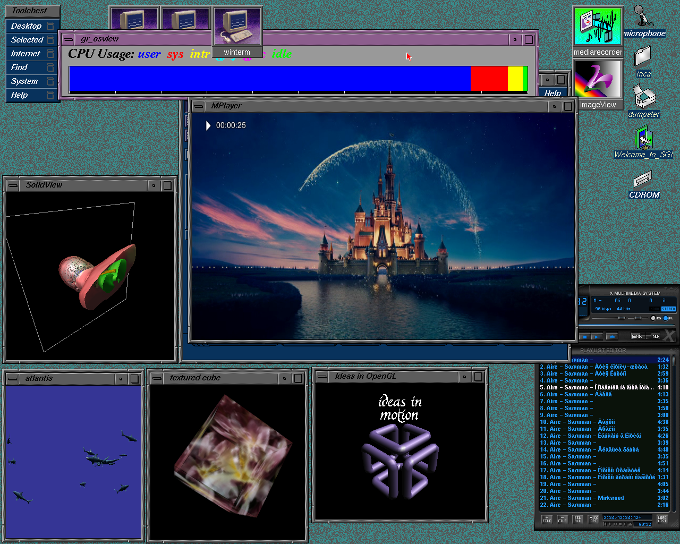Click the XMMS balance slider handle
The width and height of the screenshot is (680, 544).
point(638,318)
